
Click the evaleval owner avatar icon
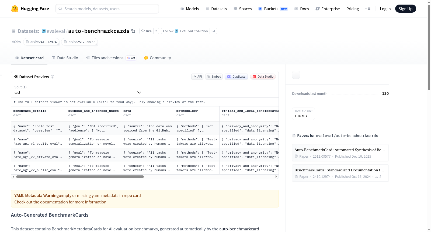[x=44, y=31]
